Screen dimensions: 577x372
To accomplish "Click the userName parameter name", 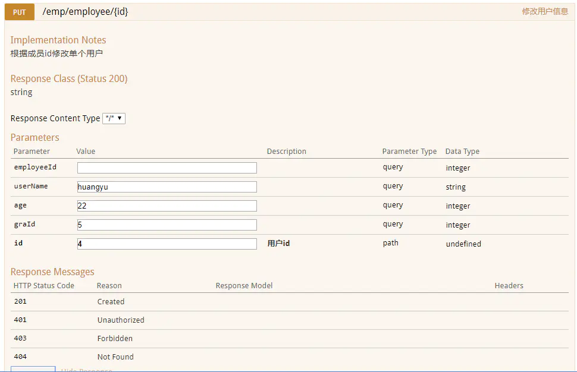I will click(x=31, y=187).
